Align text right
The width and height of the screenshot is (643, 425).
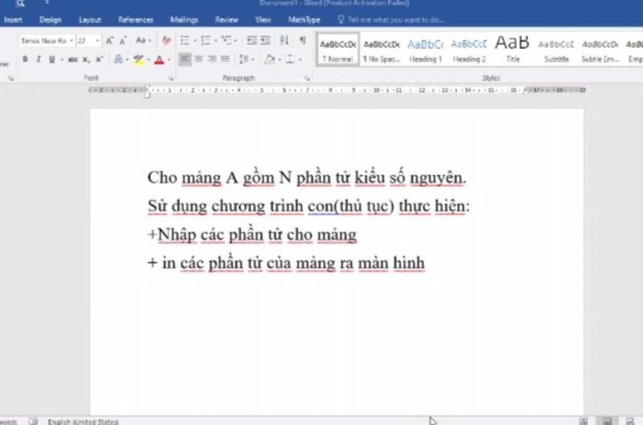[212, 59]
